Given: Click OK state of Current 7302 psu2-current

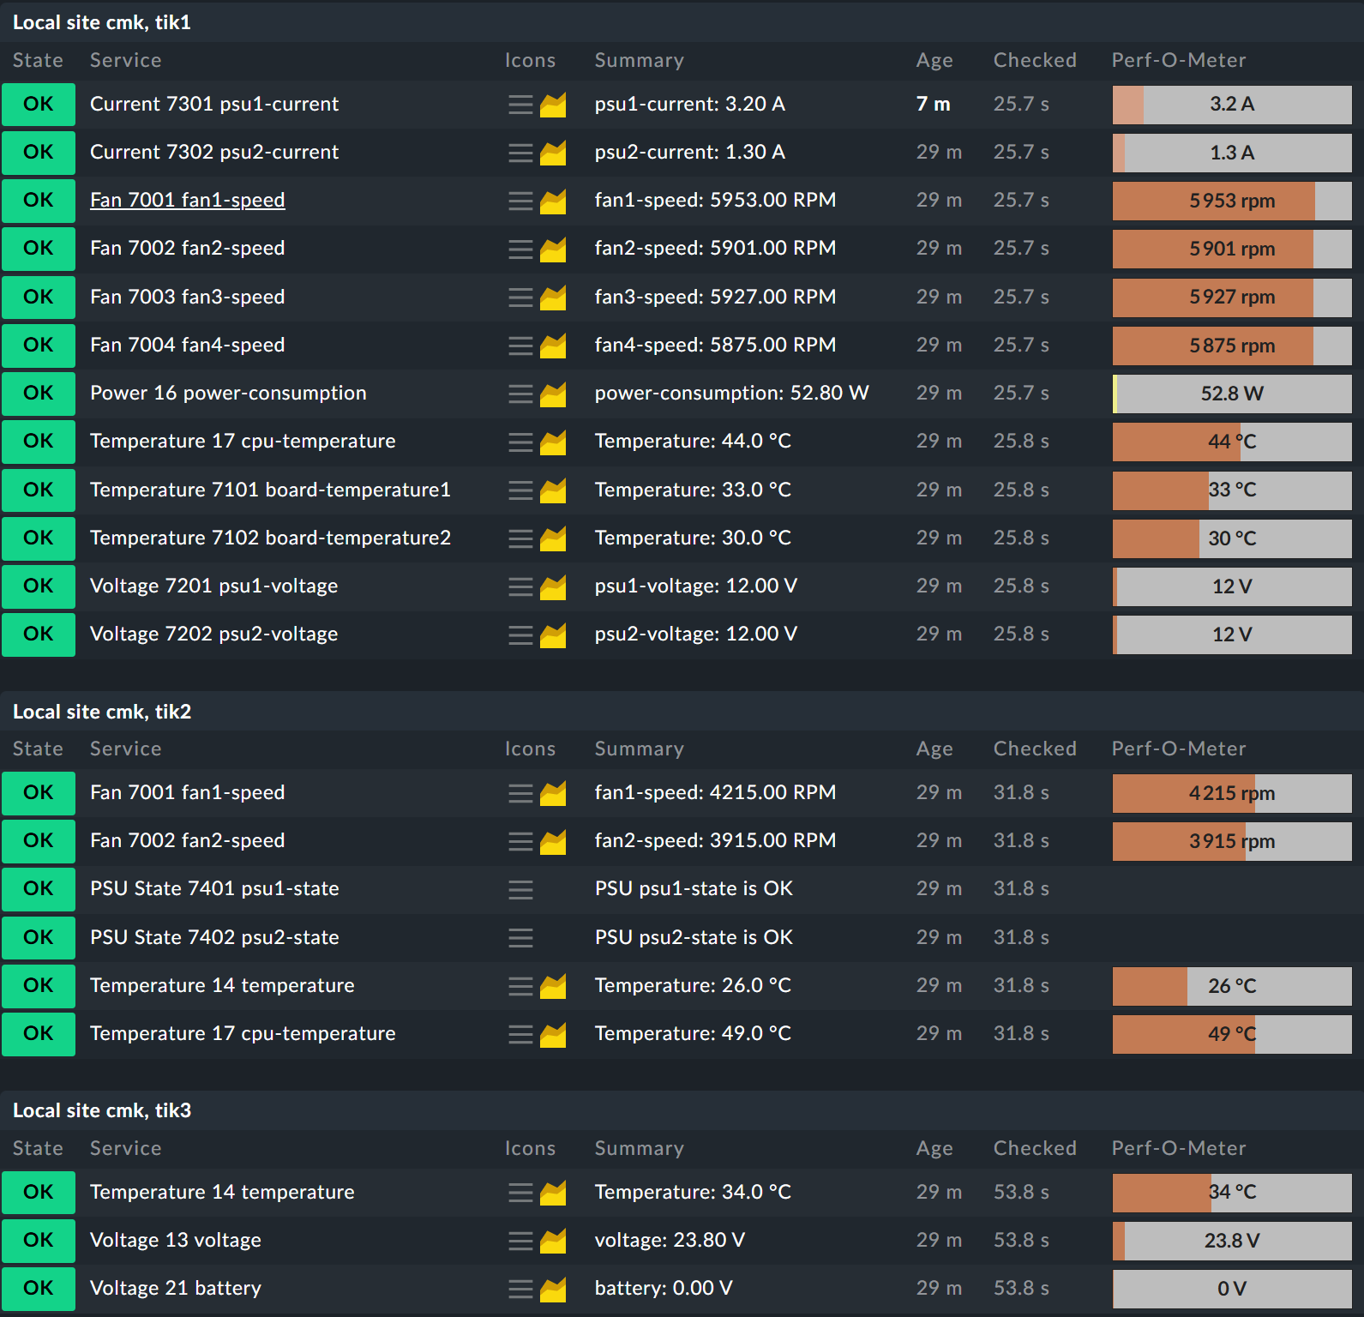Looking at the screenshot, I should point(39,152).
